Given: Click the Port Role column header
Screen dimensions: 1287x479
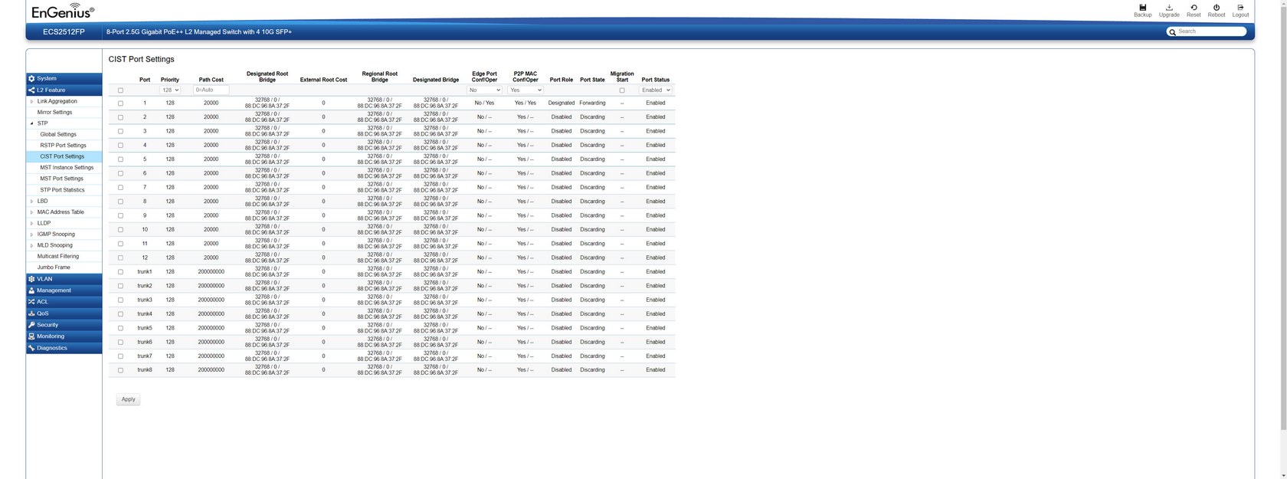Looking at the screenshot, I should 562,80.
